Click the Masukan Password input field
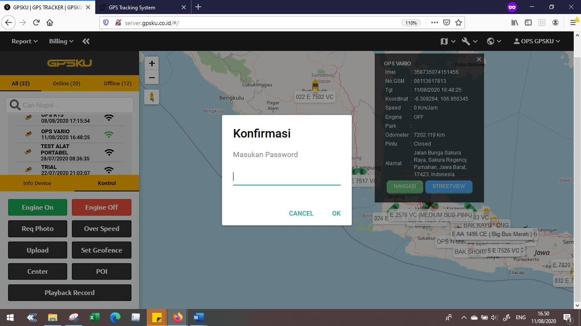 (287, 177)
